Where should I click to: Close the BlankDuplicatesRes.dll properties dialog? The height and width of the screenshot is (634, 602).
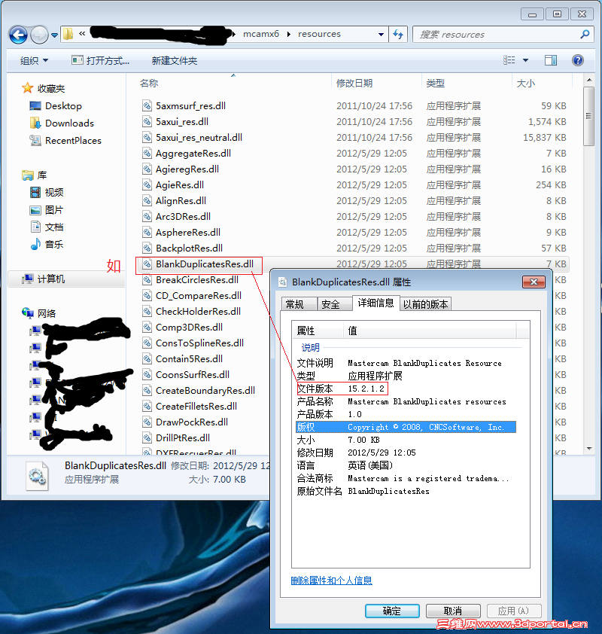click(534, 282)
